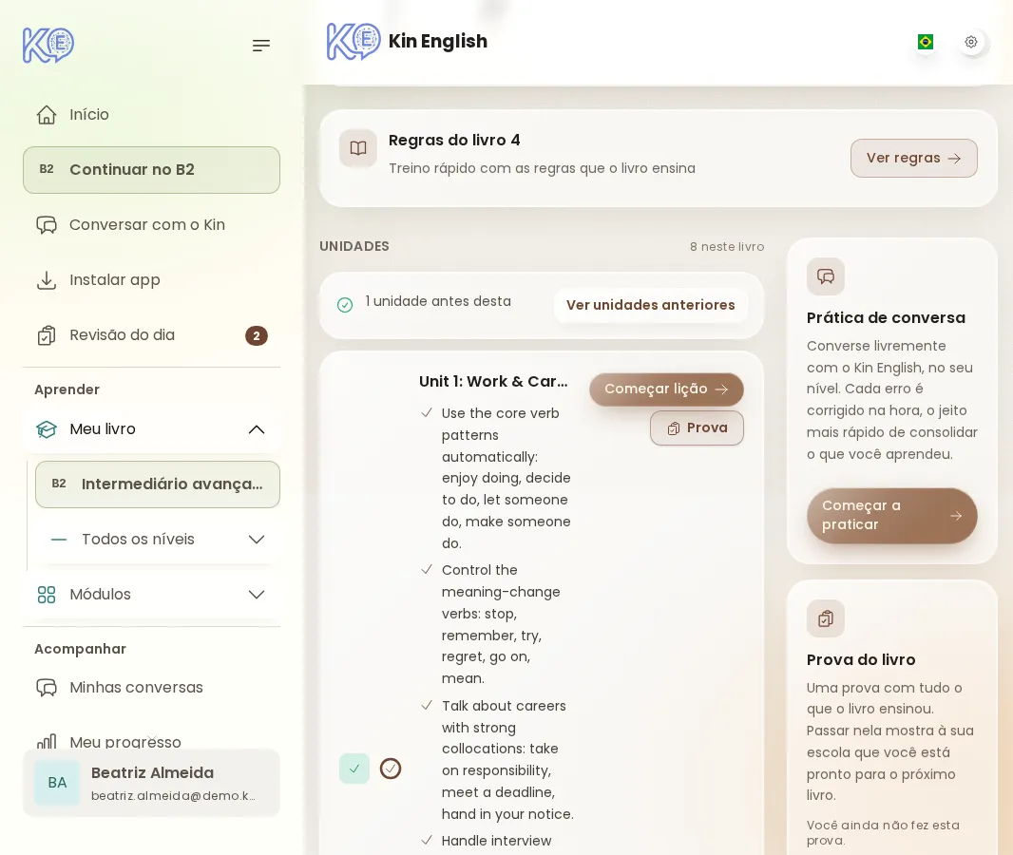Click the Prova do livro clipboard icon
This screenshot has width=1013, height=855.
point(826,618)
